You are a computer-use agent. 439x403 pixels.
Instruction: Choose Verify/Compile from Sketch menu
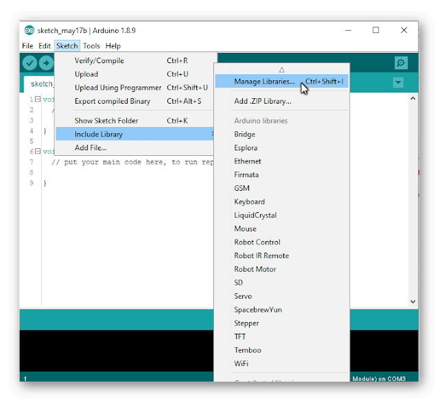[x=136, y=60]
